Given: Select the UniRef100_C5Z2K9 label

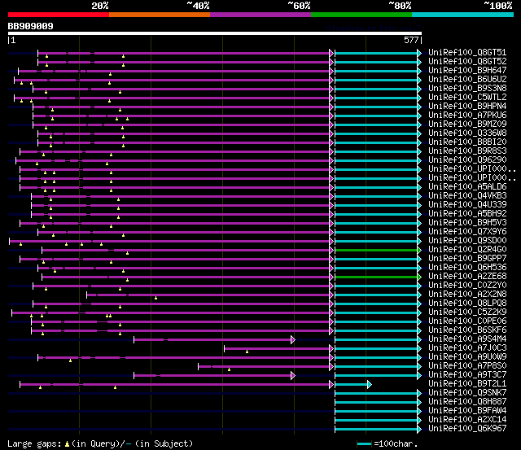Looking at the screenshot, I should pos(467,312).
